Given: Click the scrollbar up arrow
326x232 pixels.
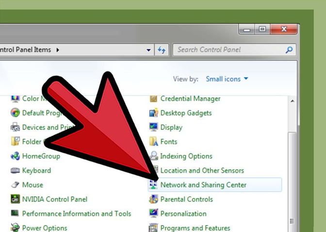Looking at the screenshot, I should (x=293, y=101).
